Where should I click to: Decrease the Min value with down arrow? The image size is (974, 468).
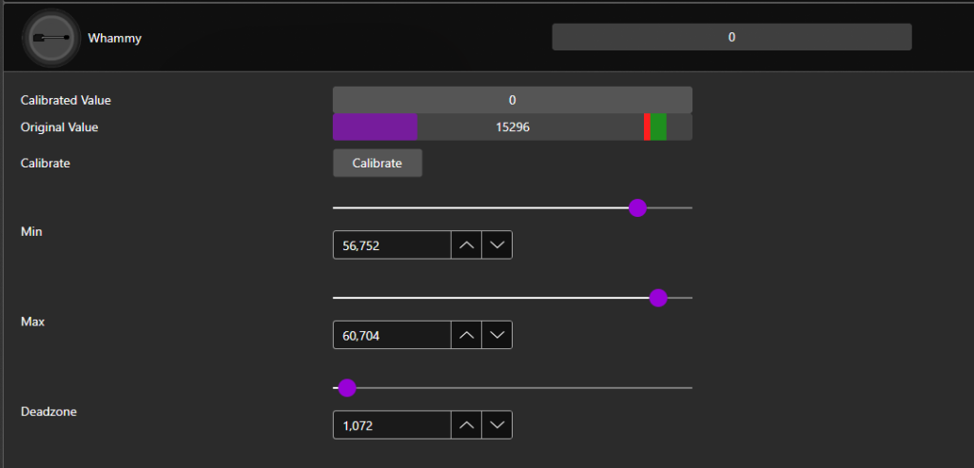pos(497,245)
